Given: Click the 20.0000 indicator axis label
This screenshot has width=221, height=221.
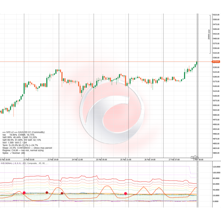Looking at the screenshot, I should pyautogui.click(x=217, y=196).
